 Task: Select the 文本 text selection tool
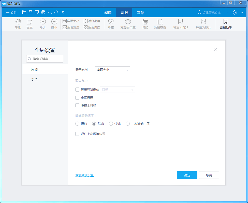(x=29, y=24)
